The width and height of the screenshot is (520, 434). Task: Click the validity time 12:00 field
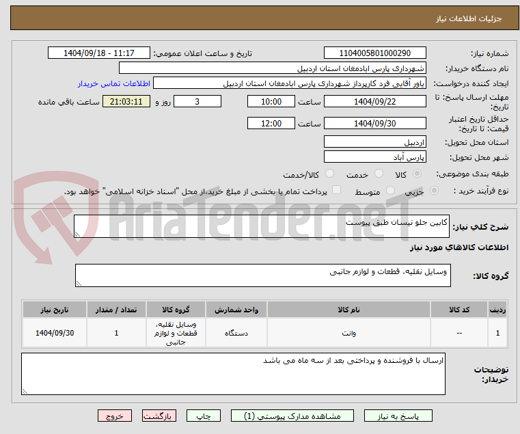[271, 123]
